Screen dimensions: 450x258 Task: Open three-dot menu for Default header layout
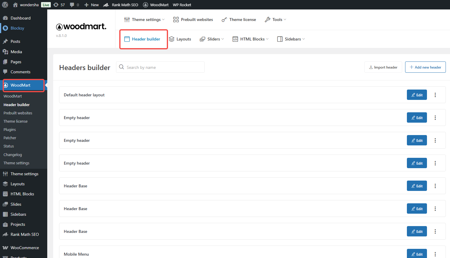(x=435, y=95)
